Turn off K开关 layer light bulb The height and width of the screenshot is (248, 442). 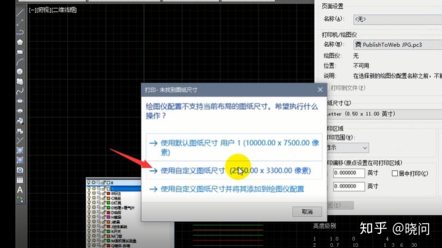(x=89, y=231)
